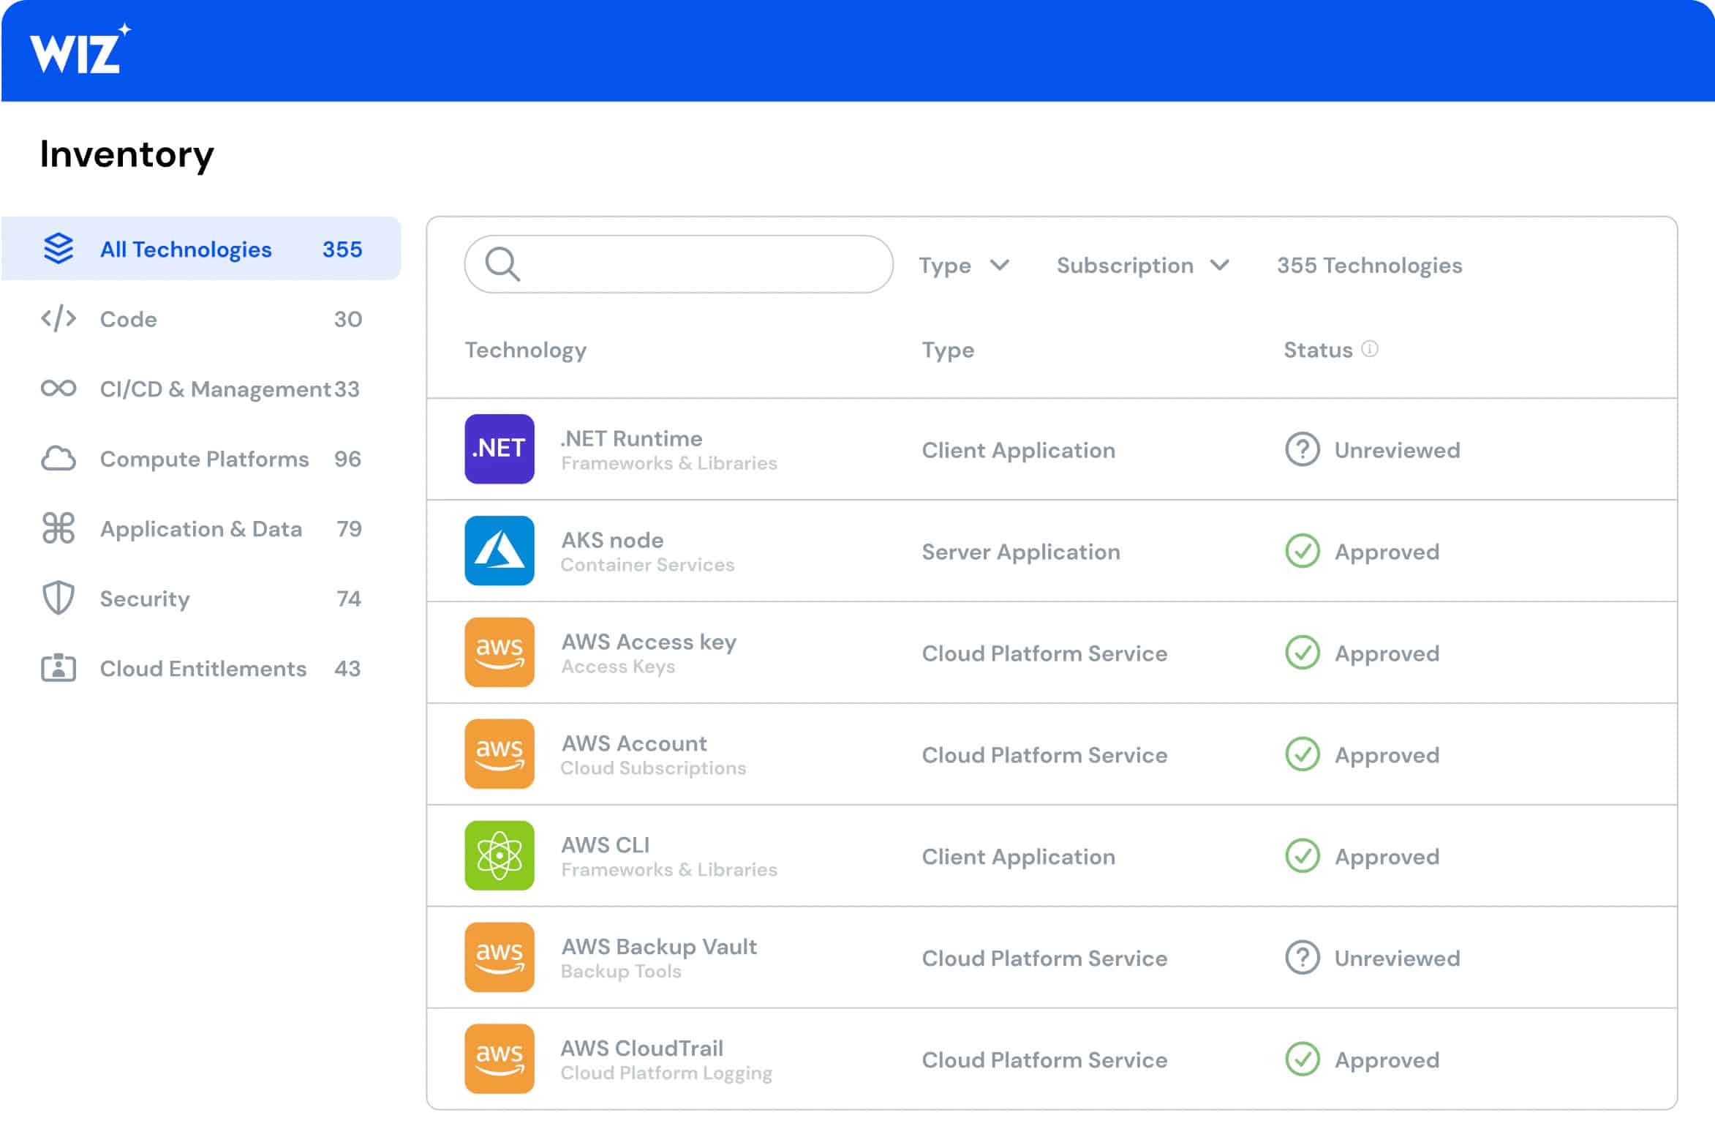Open the Compute Platforms category

point(201,459)
